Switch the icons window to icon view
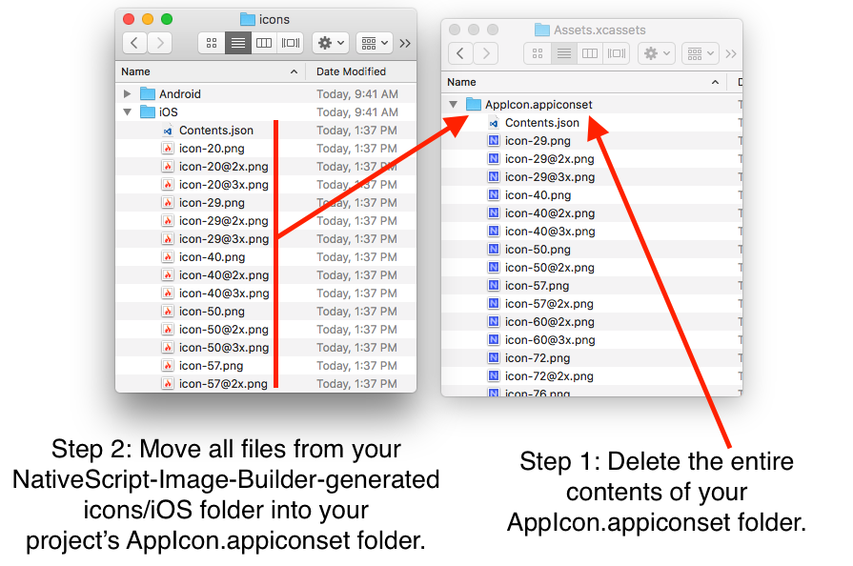 click(211, 43)
